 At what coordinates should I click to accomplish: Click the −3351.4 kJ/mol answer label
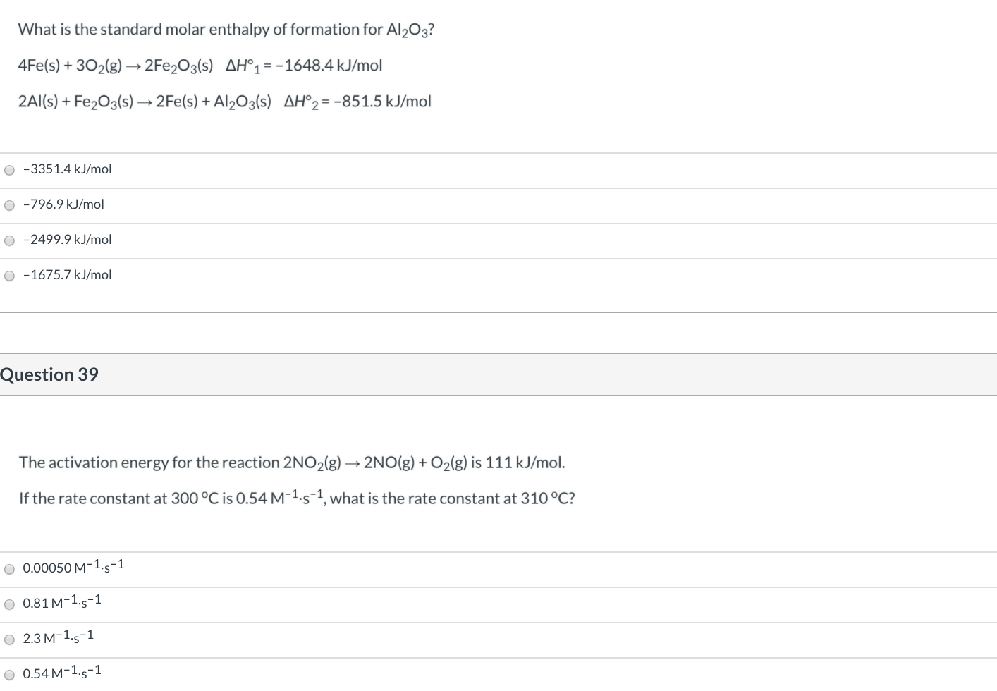pos(67,169)
